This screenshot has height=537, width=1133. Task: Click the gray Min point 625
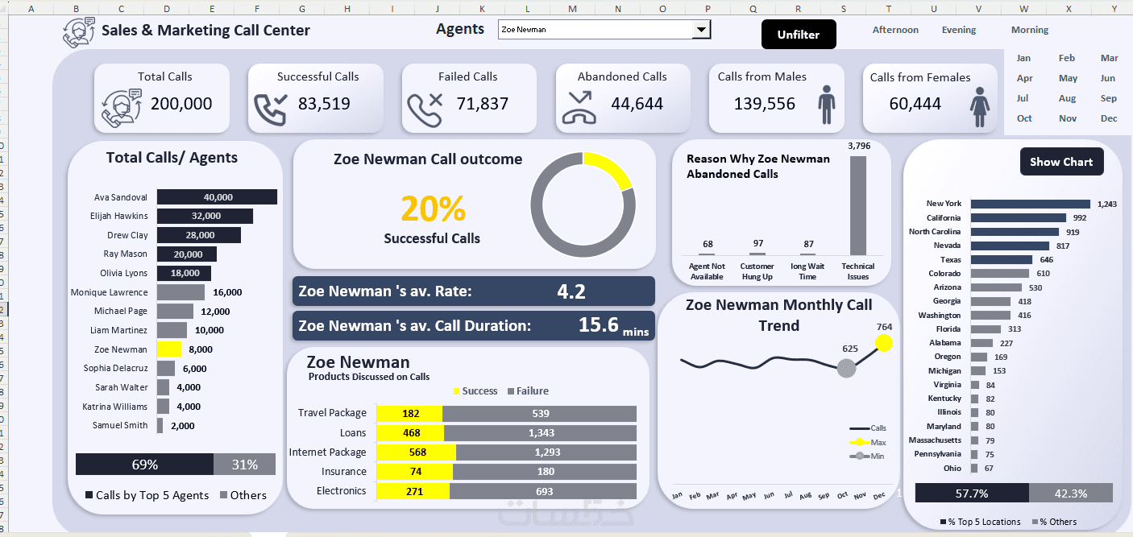click(846, 369)
